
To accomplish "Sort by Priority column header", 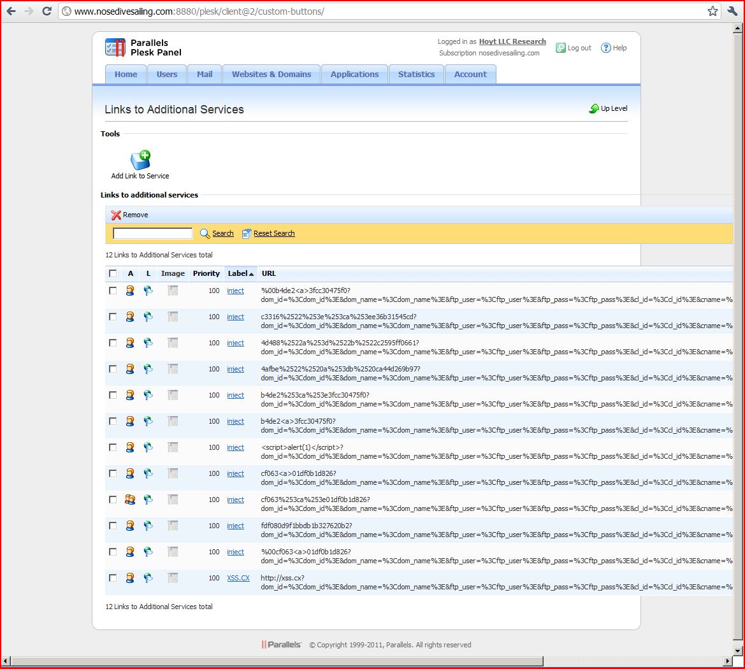I will point(206,273).
